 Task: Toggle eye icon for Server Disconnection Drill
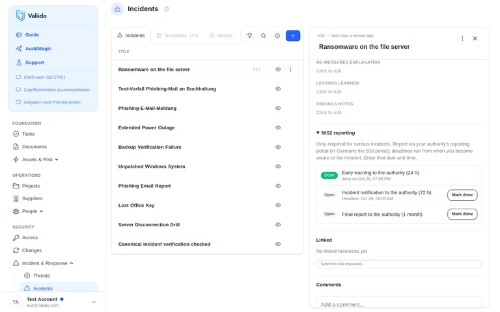pos(278,225)
